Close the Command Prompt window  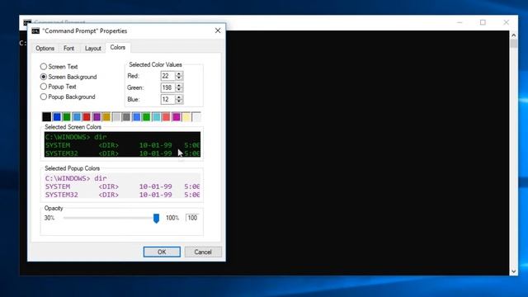tap(506, 22)
